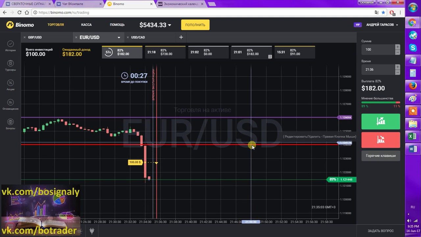The width and height of the screenshot is (421, 237).
Task: Select the 21:01 trade card
Action: tap(252, 52)
